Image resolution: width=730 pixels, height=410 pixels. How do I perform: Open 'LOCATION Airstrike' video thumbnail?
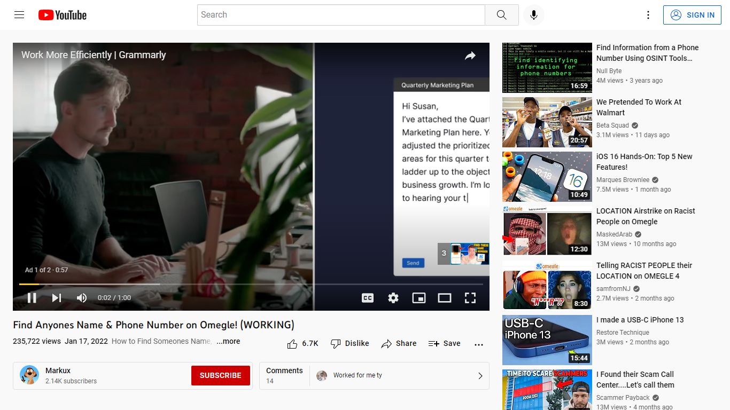547,231
